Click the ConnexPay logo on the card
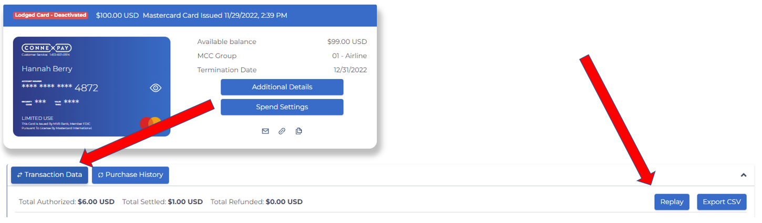762x223 pixels. 46,48
